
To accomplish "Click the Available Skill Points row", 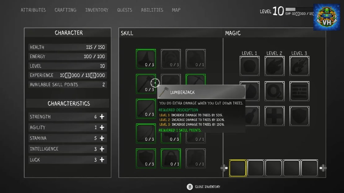I will point(68,84).
